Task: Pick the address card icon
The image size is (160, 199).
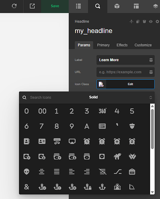Action: tap(42, 141)
